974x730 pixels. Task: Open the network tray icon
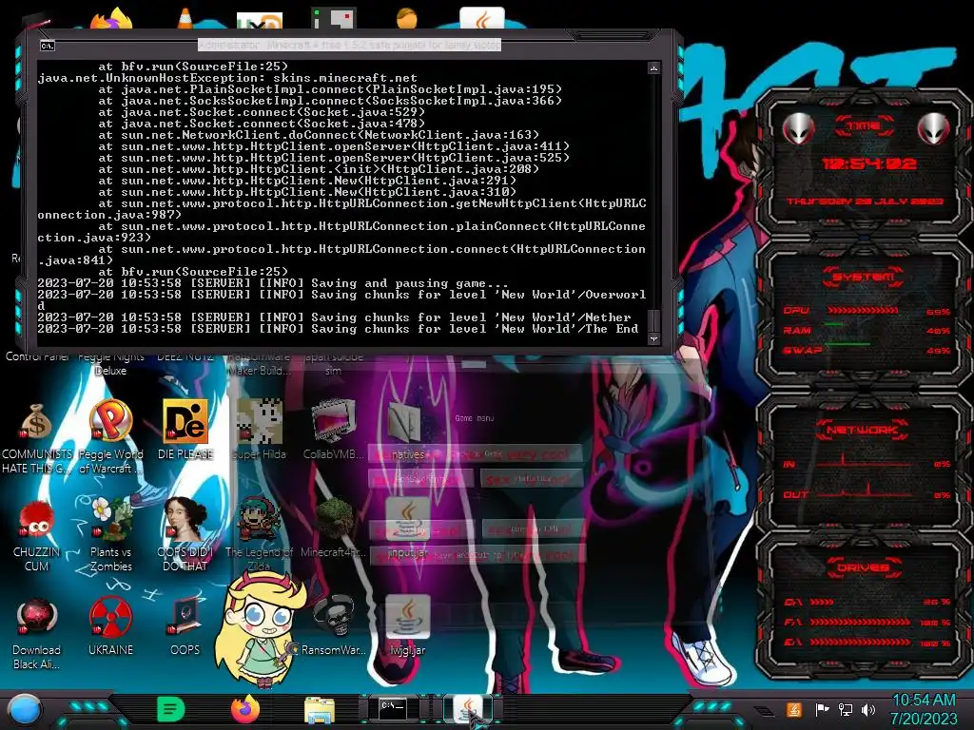pos(845,709)
